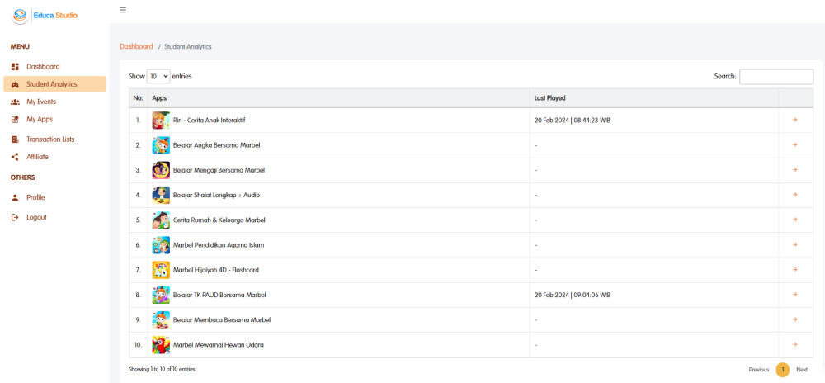The width and height of the screenshot is (825, 383).
Task: Click the Cerita Rumah & Keluarga Marbel thumbnail
Action: pyautogui.click(x=161, y=220)
